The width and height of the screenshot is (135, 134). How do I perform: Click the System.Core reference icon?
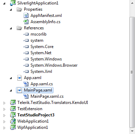click(x=26, y=47)
